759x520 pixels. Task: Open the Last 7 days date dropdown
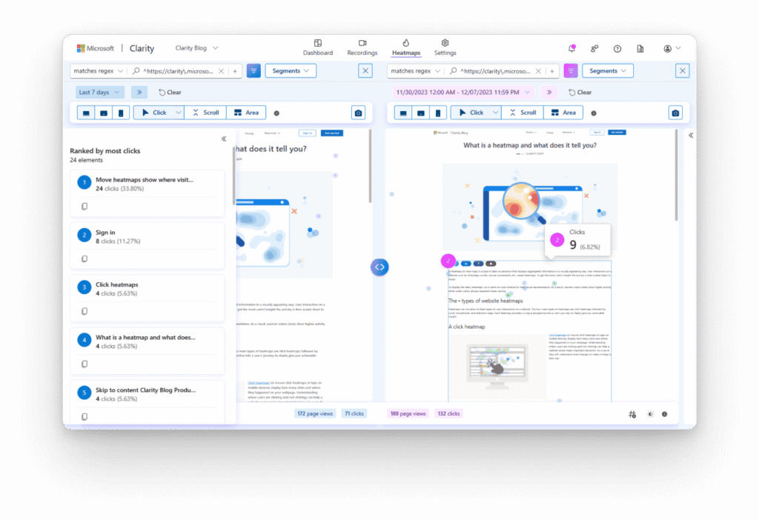point(99,92)
